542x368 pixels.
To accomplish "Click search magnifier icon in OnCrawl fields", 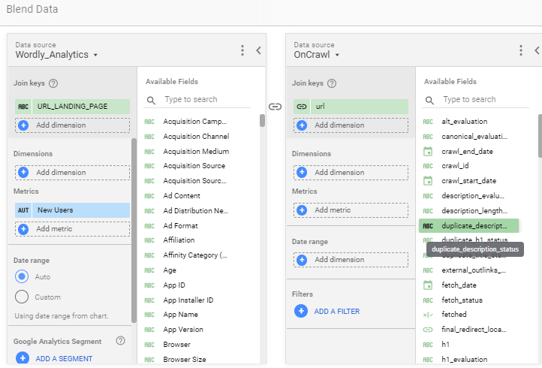I will (x=429, y=101).
